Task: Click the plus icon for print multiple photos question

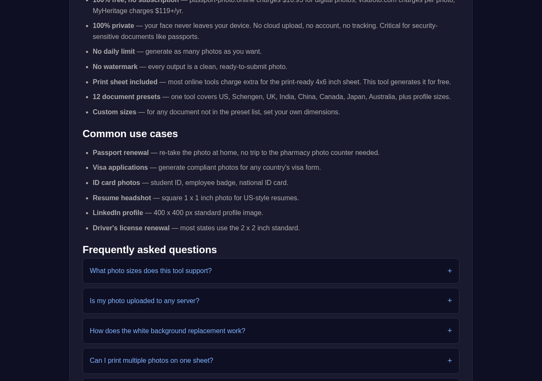Action: [x=450, y=361]
